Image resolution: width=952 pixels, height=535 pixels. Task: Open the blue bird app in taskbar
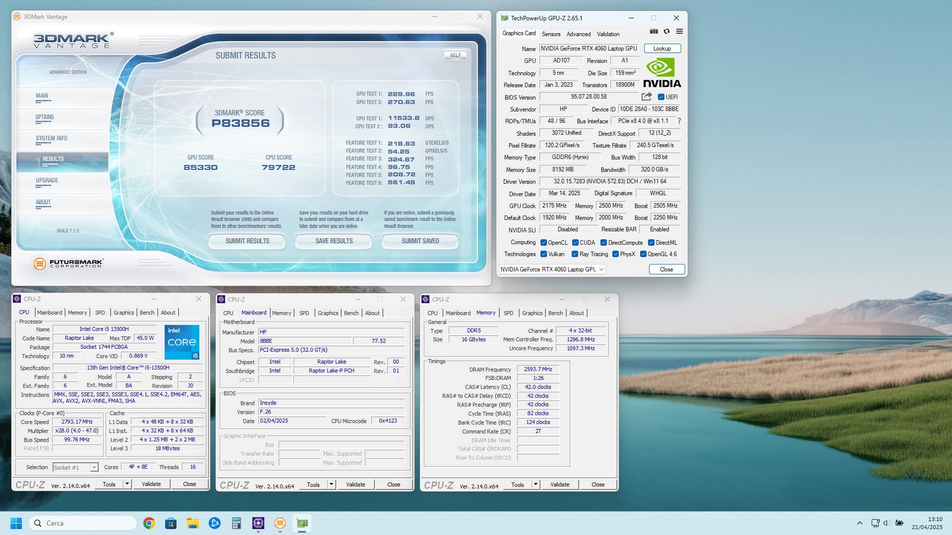(214, 523)
